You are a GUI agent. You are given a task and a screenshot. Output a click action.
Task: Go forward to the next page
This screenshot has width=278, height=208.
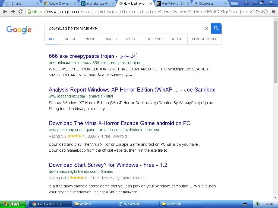pyautogui.click(x=12, y=12)
